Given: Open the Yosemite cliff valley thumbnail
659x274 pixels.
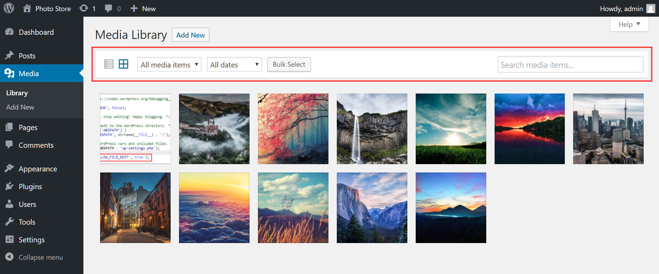Looking at the screenshot, I should (372, 208).
